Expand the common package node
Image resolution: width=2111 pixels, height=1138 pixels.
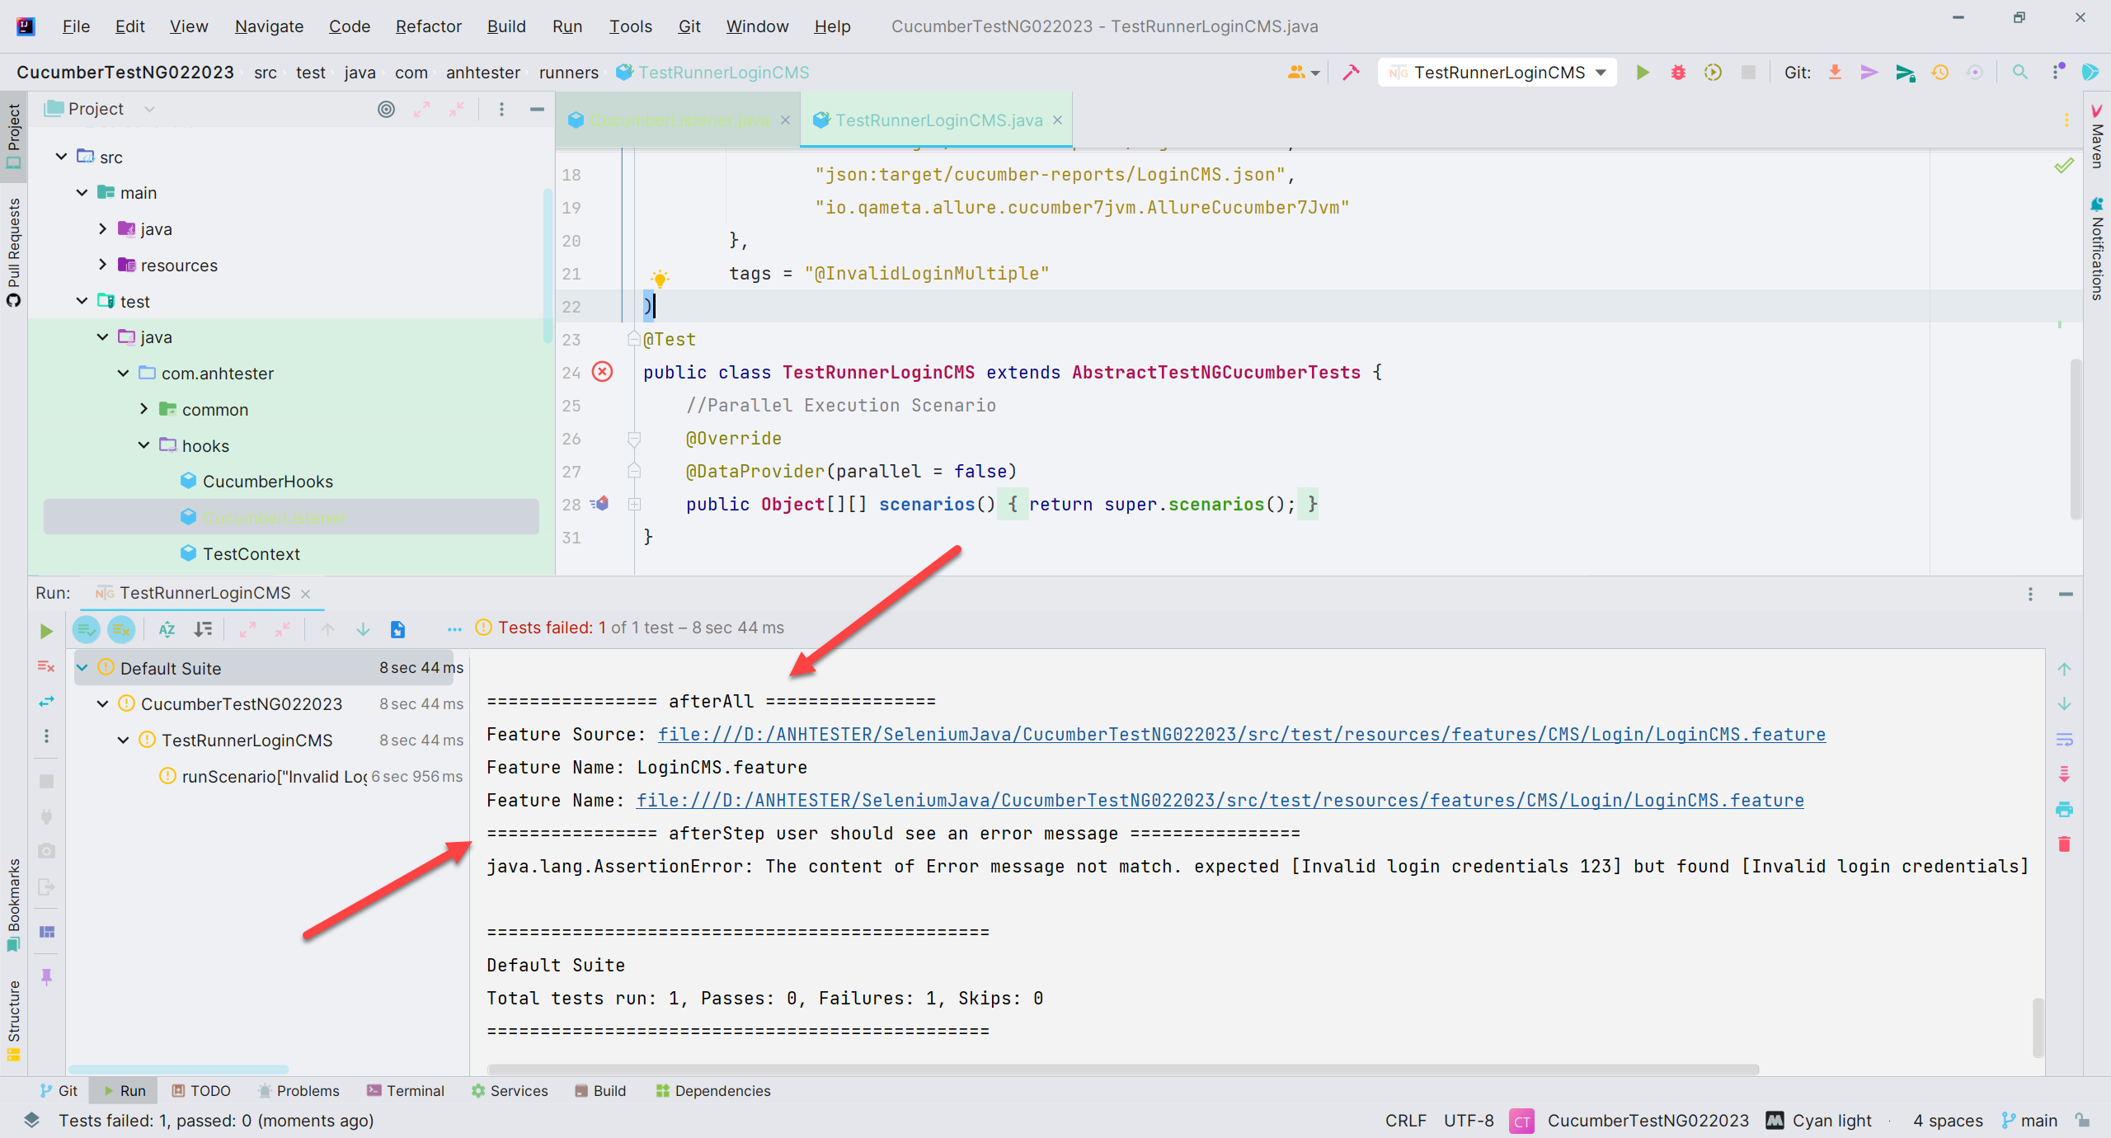(143, 409)
